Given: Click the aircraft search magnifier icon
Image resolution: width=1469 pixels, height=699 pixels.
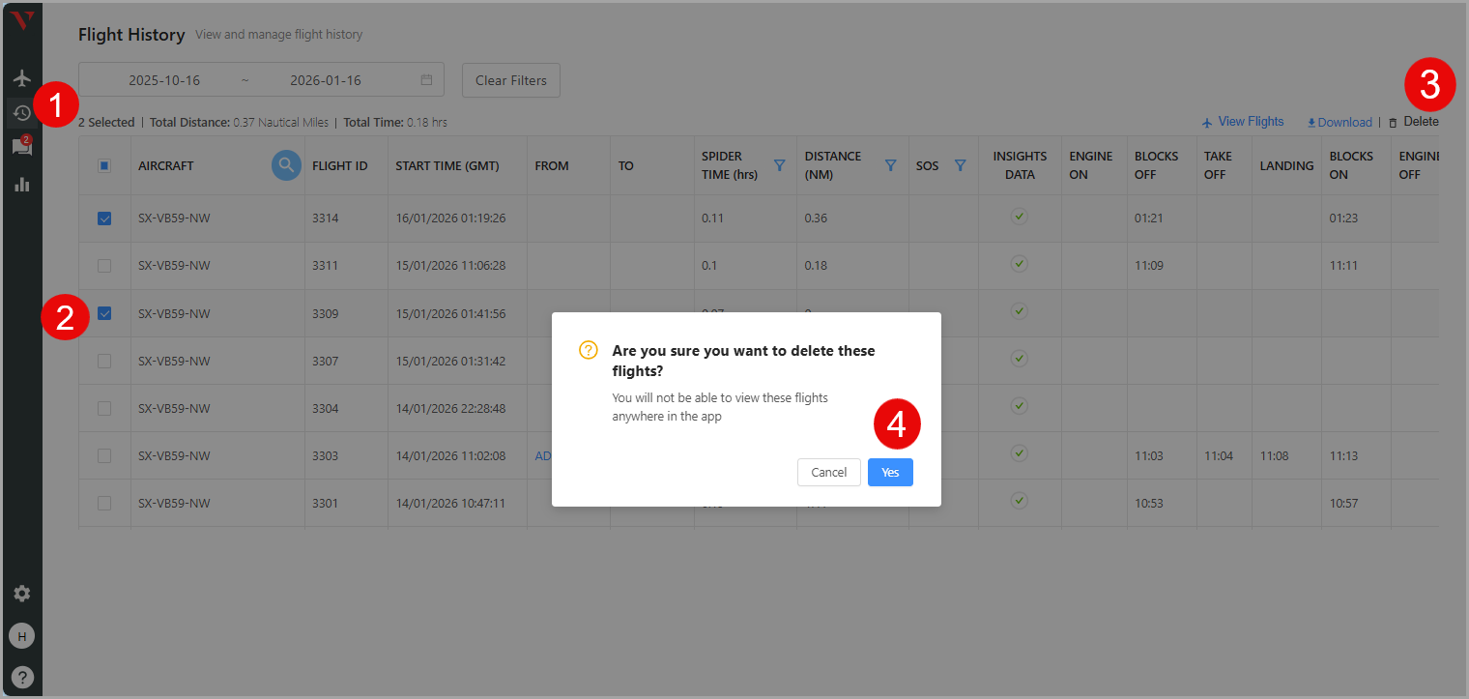Looking at the screenshot, I should click(285, 165).
